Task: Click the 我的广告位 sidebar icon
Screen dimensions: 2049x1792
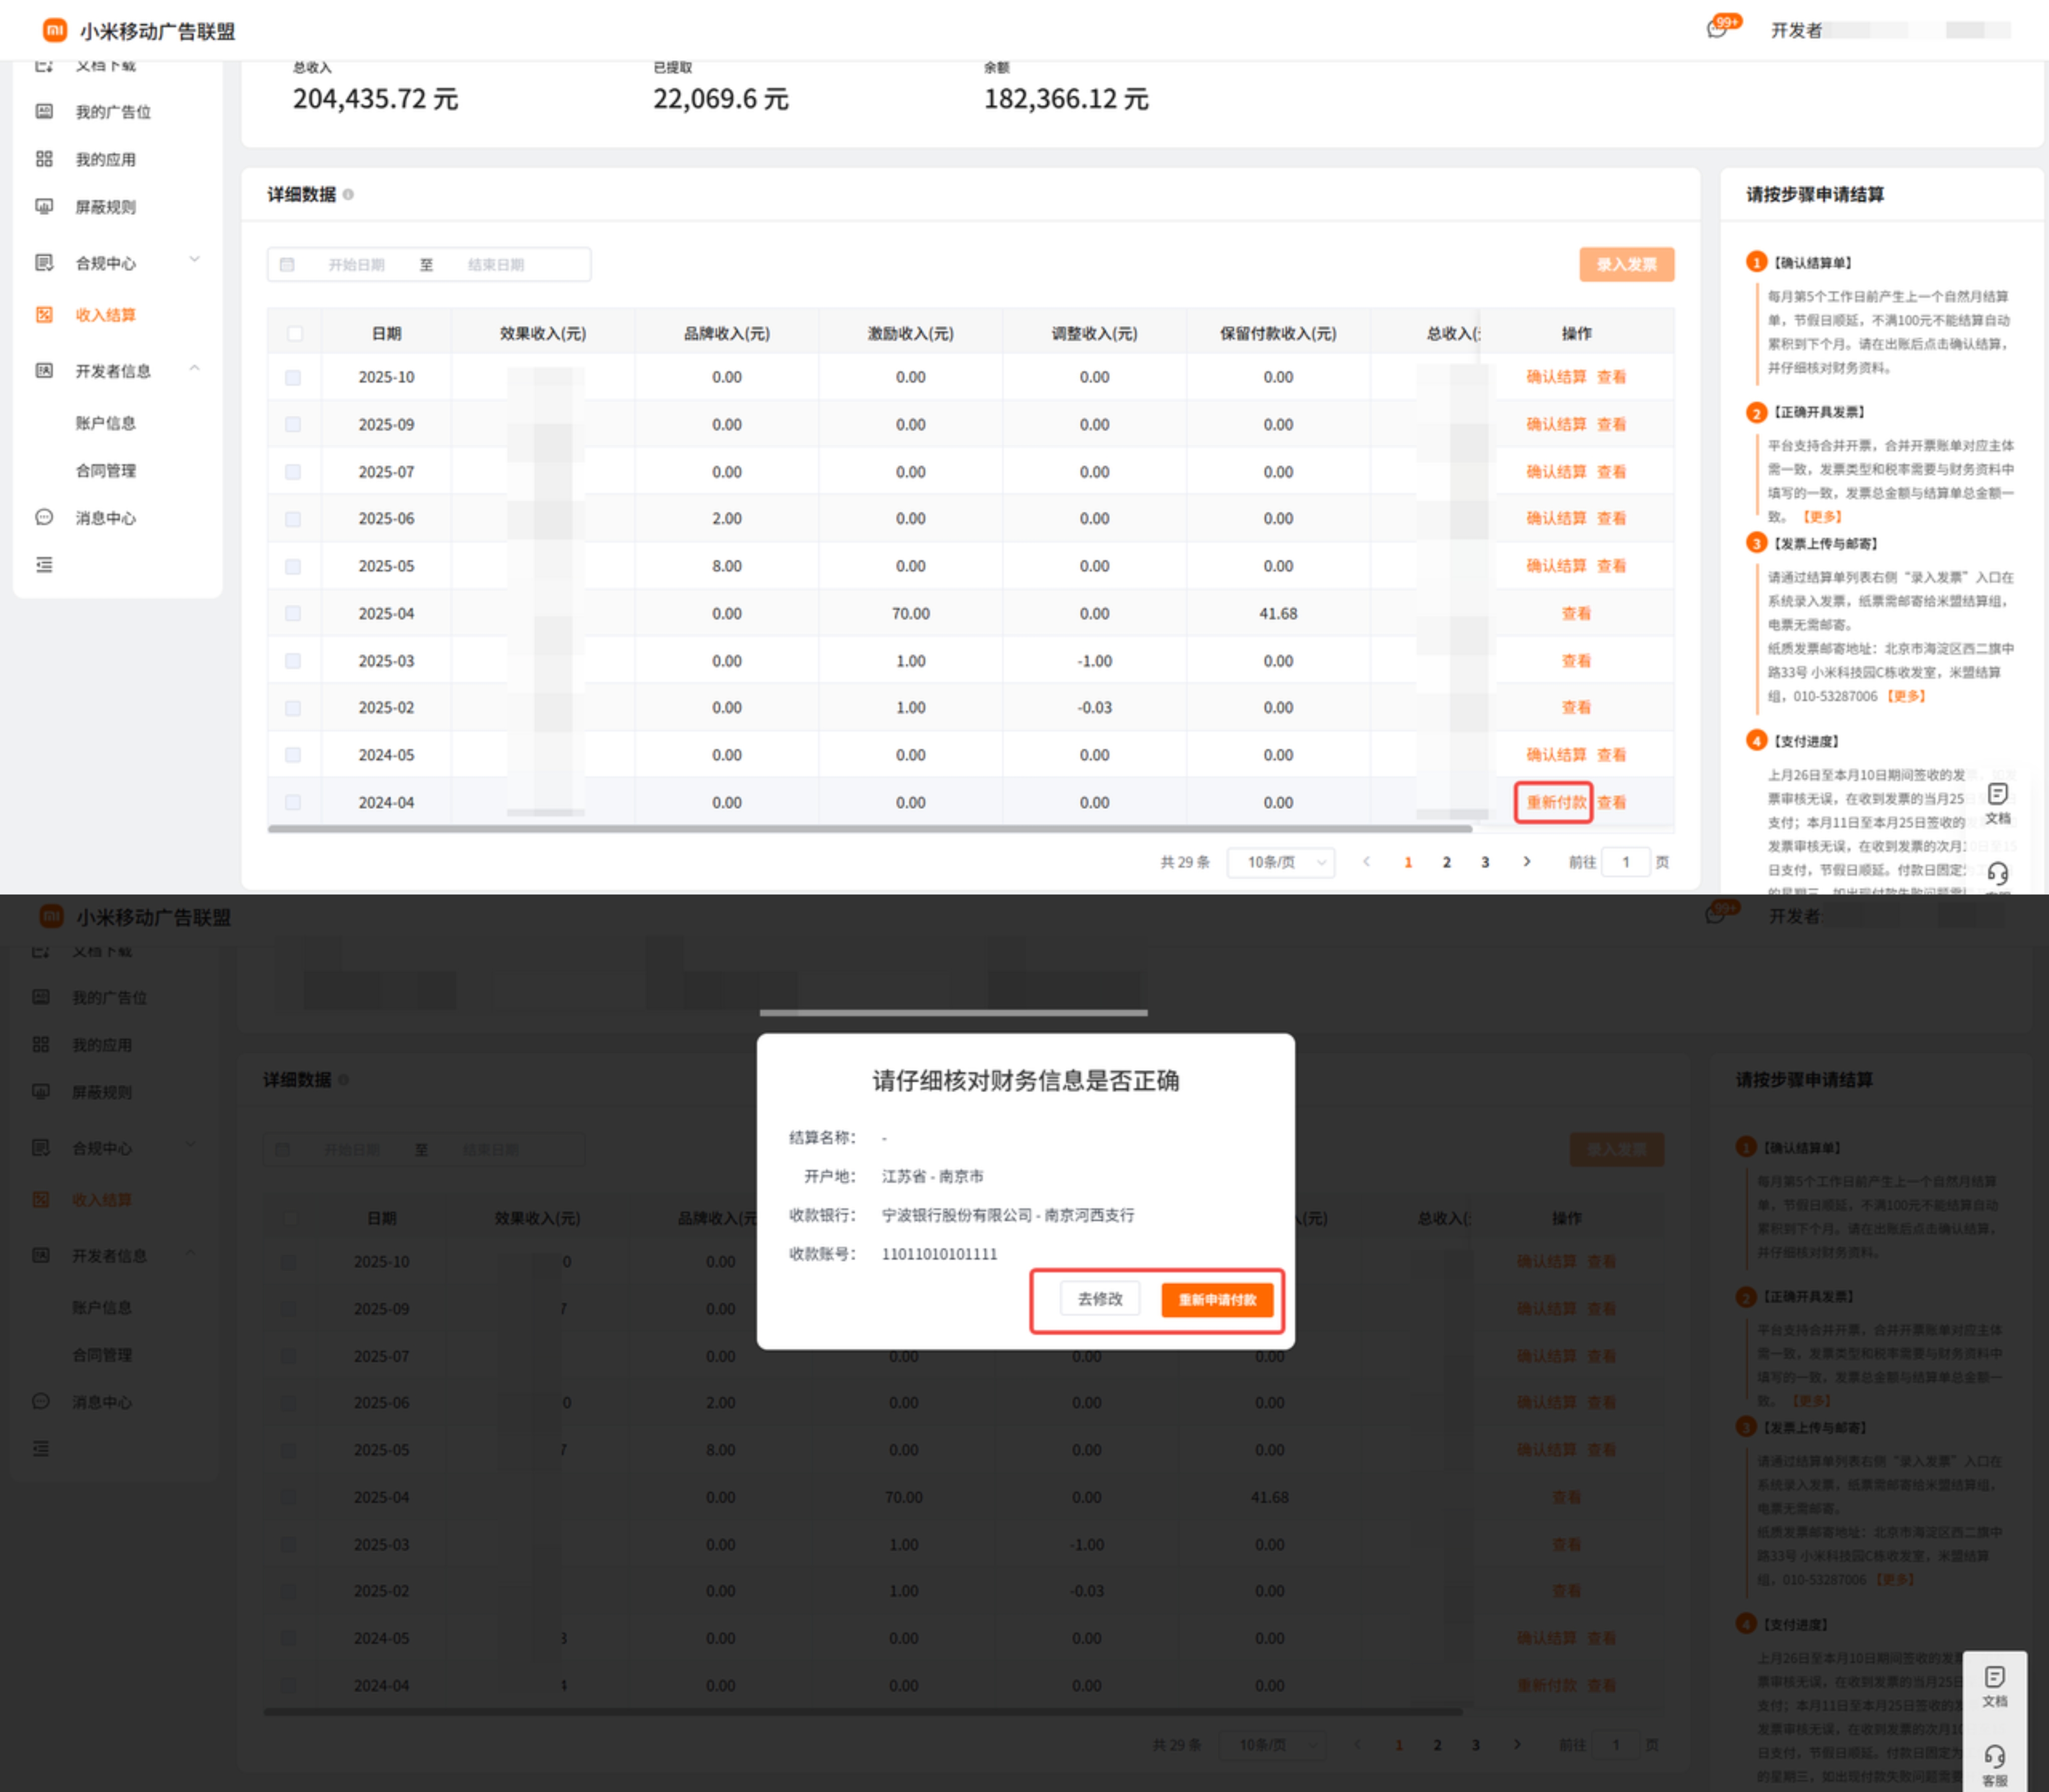Action: coord(44,111)
